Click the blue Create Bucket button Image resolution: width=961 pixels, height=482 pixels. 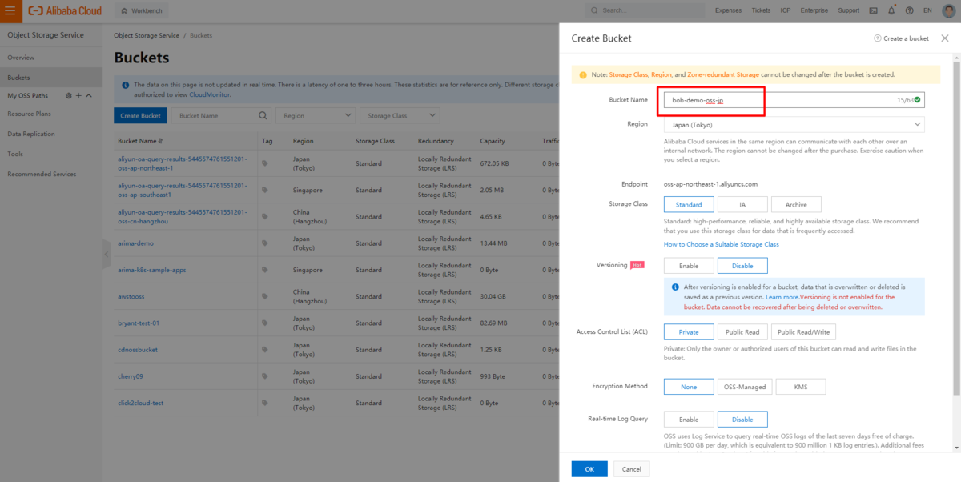pos(140,115)
